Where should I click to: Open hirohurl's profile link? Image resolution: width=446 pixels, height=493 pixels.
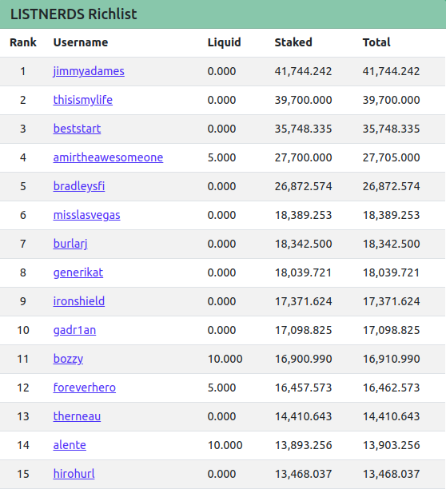74,474
